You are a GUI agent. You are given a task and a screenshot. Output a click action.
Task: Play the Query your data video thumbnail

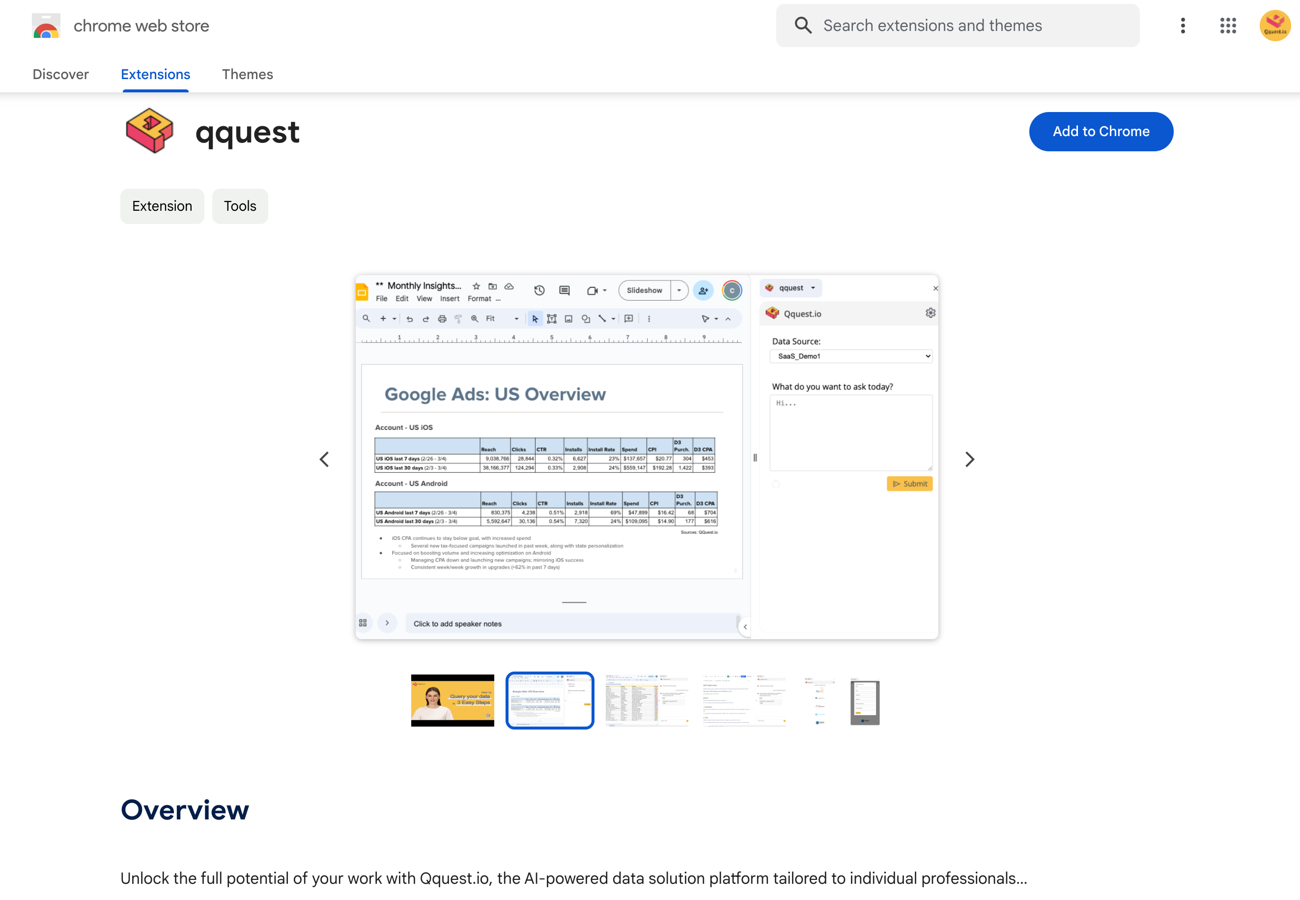pos(452,700)
